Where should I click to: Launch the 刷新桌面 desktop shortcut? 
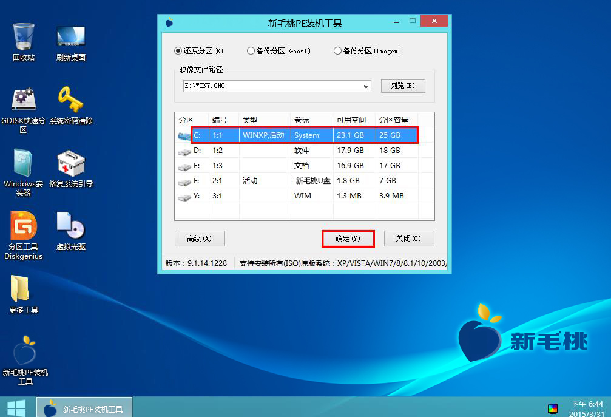70,42
